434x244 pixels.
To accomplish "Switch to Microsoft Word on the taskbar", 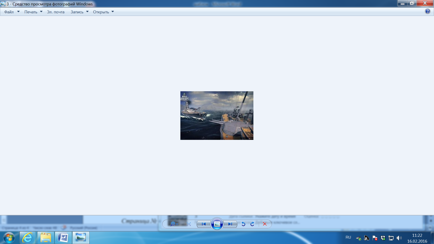I will [x=63, y=237].
